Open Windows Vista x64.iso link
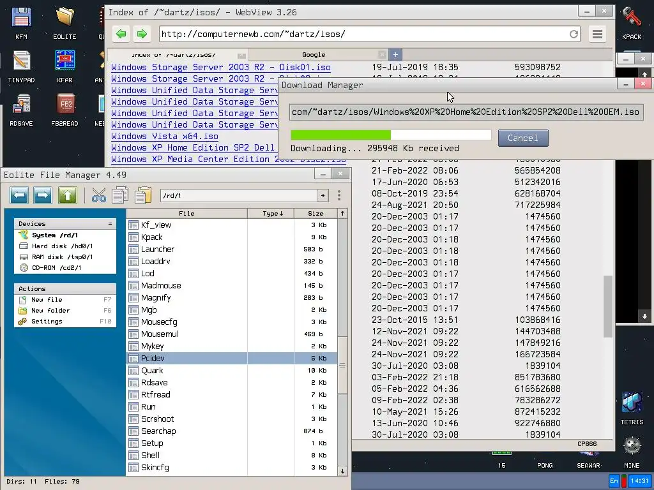654x490 pixels. (164, 137)
